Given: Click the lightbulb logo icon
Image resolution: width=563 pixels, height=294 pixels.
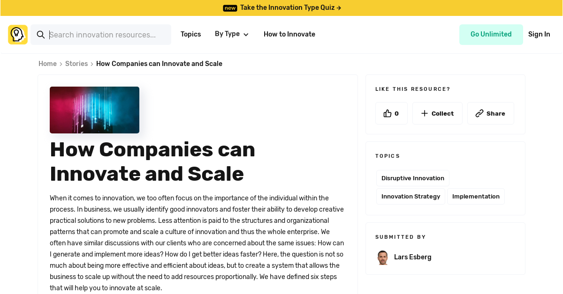Looking at the screenshot, I should click(17, 34).
